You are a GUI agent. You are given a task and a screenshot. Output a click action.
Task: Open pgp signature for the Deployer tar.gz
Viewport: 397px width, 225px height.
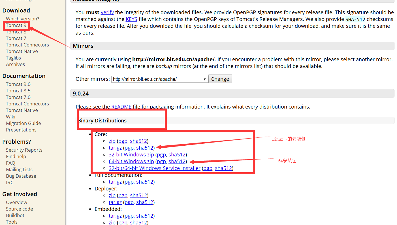[129, 202]
